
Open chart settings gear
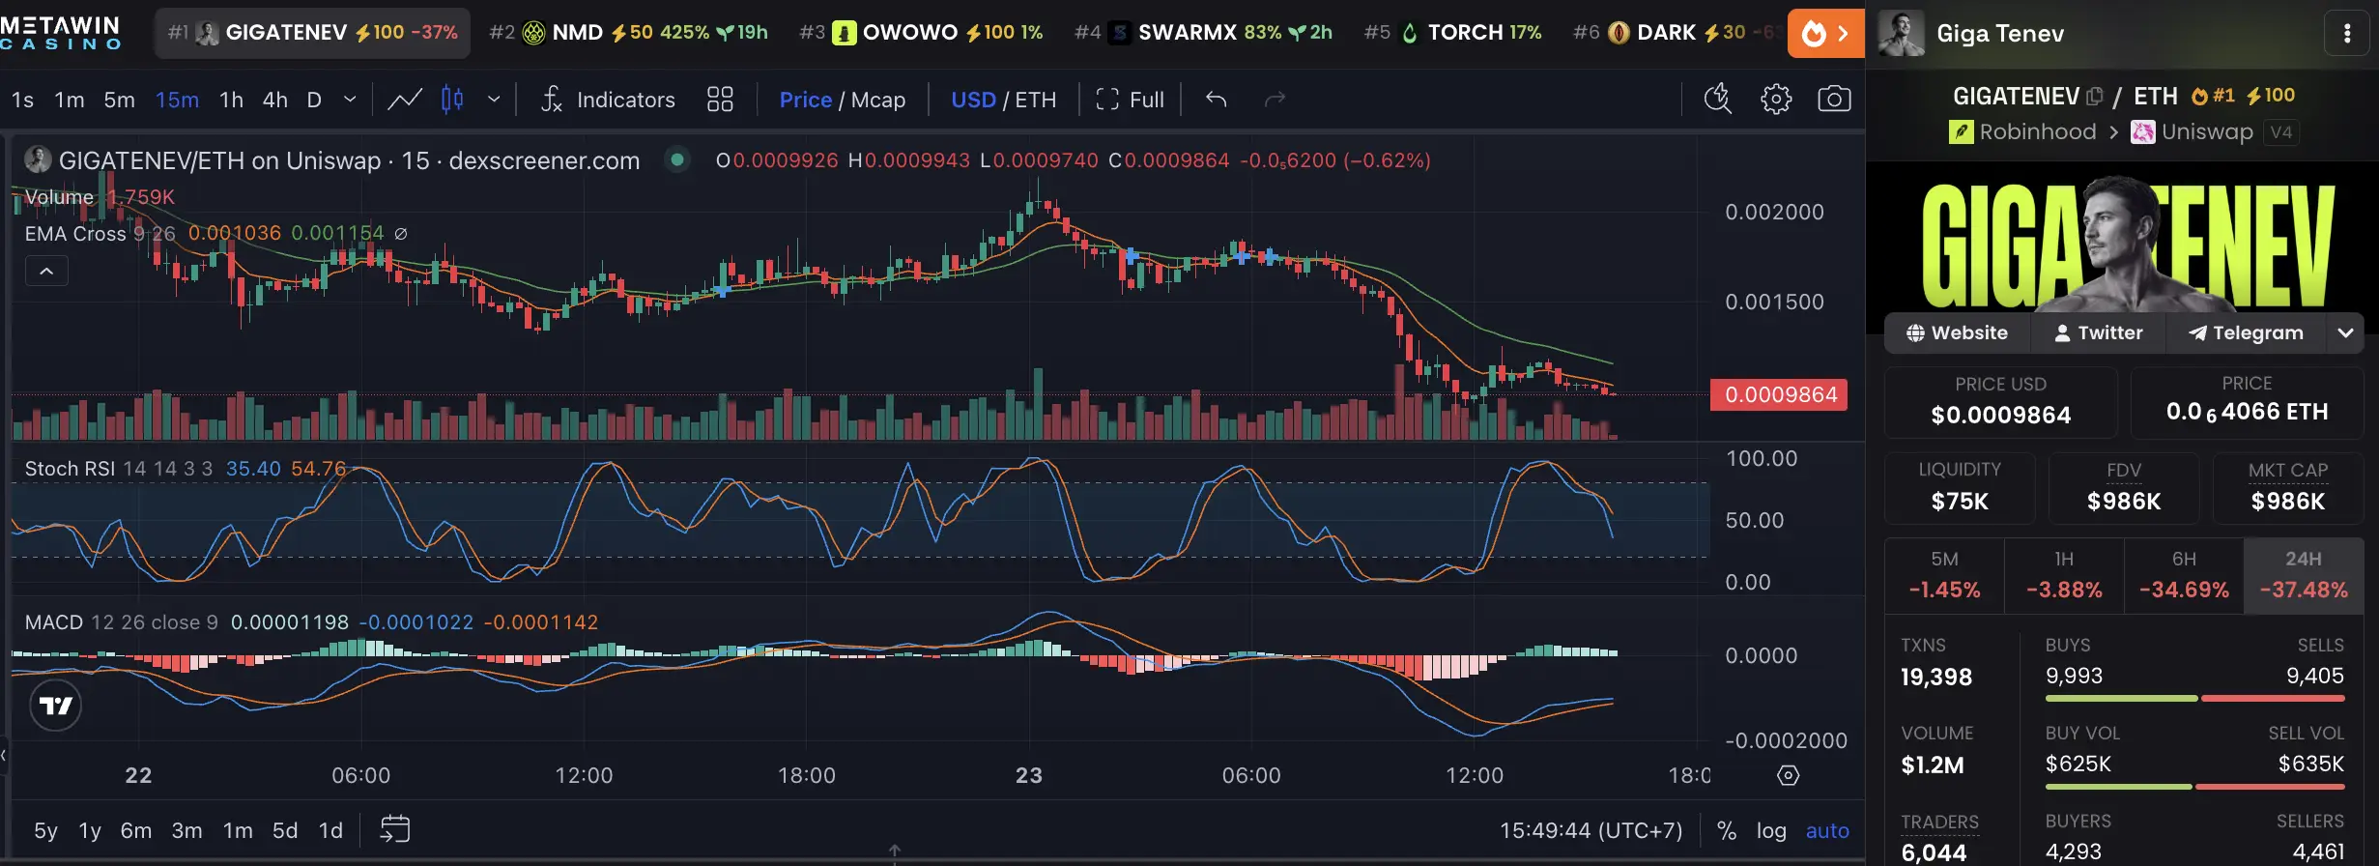pyautogui.click(x=1776, y=99)
